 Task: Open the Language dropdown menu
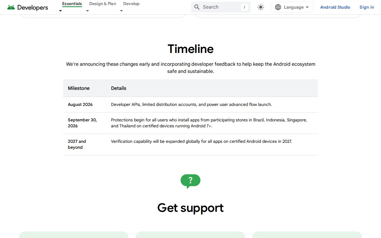tap(292, 7)
